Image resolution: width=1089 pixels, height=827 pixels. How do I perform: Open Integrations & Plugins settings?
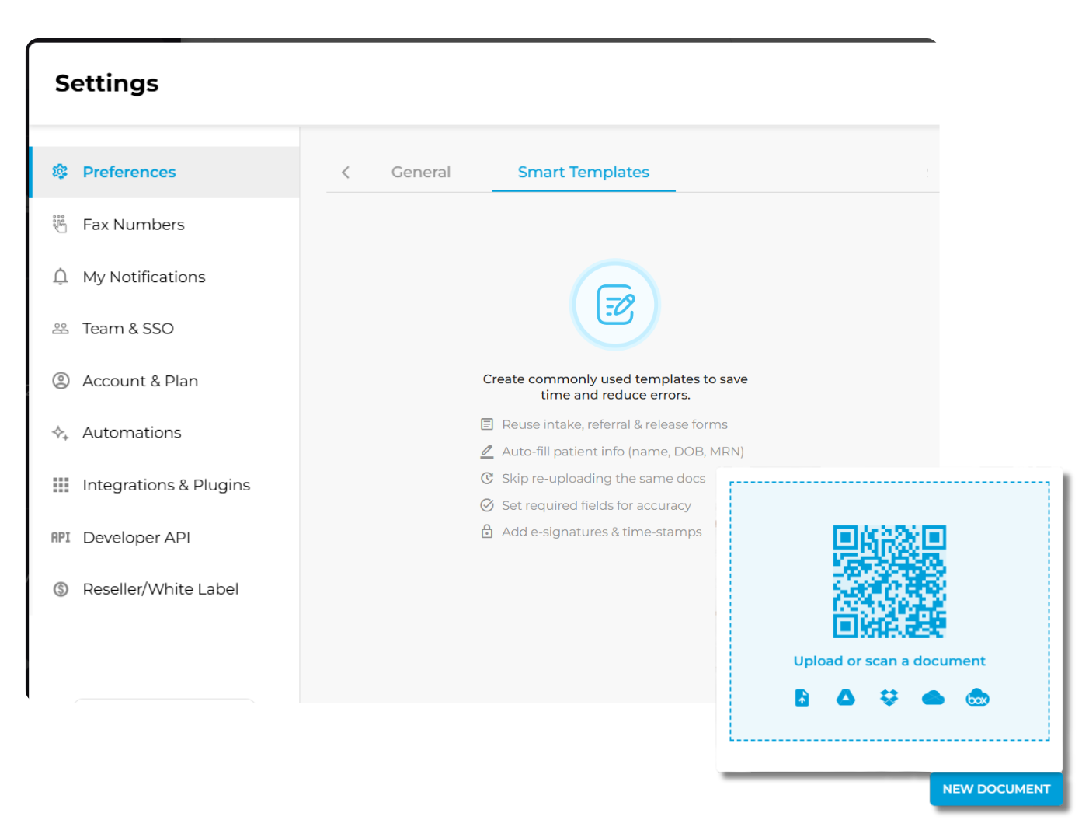tap(165, 485)
